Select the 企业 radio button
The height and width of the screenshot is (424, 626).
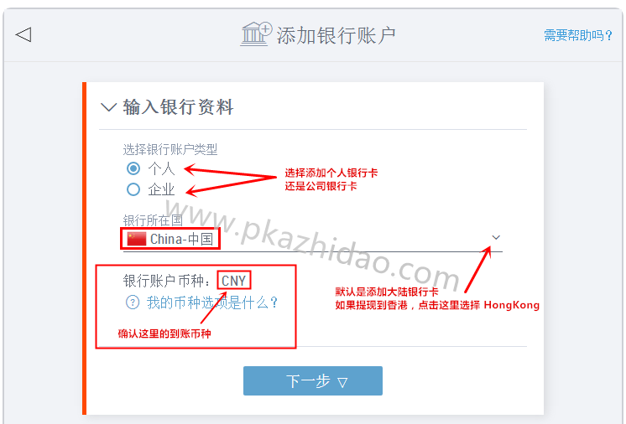[x=133, y=189]
